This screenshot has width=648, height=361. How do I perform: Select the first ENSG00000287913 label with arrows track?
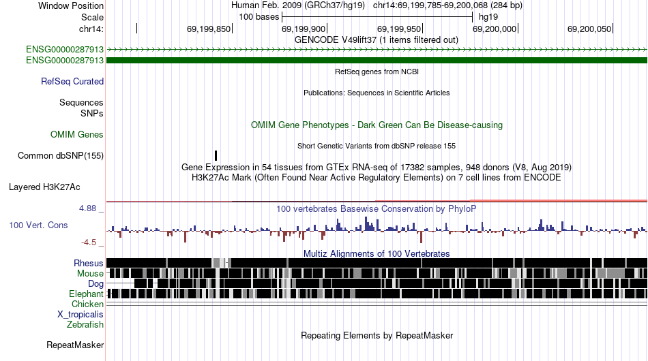(x=65, y=50)
